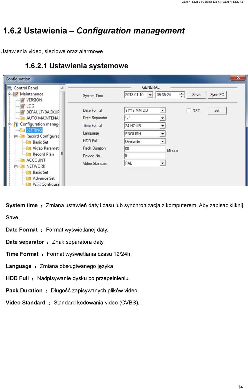Open the WIFI Configuration folder icon

[28, 184]
